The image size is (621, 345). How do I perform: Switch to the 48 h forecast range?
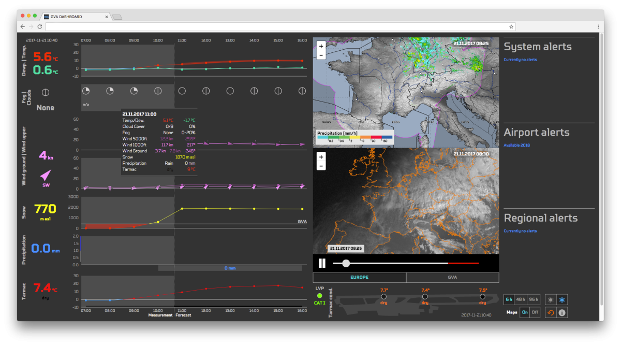[521, 299]
